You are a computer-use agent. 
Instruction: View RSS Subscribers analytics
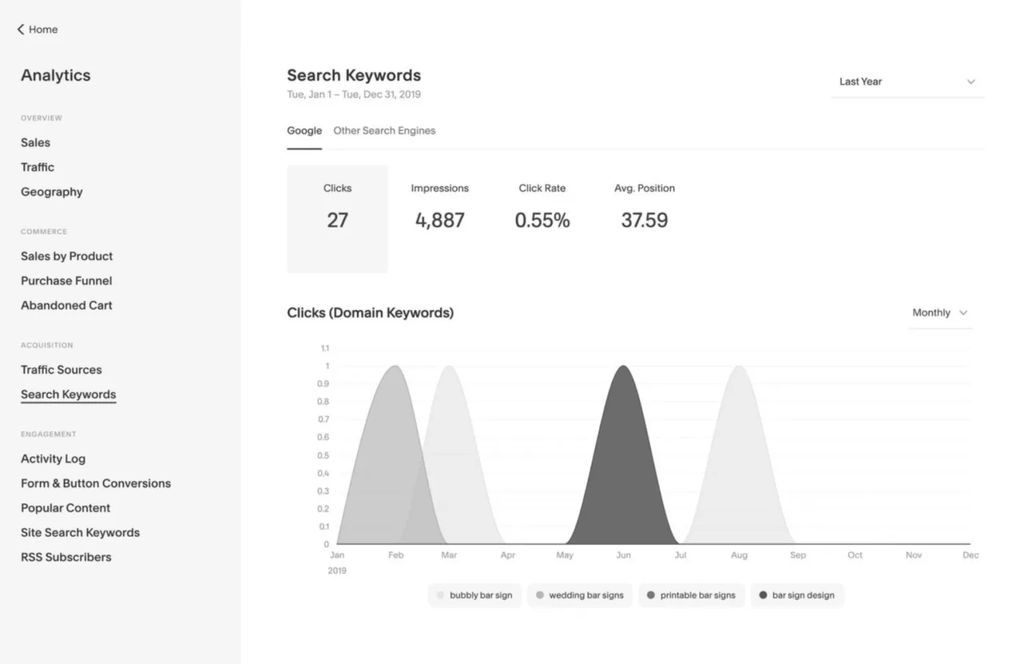(x=65, y=557)
